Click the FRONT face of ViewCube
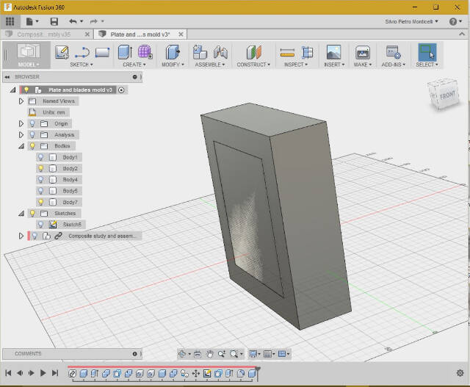Image resolution: width=470 pixels, height=387 pixels. tap(447, 95)
